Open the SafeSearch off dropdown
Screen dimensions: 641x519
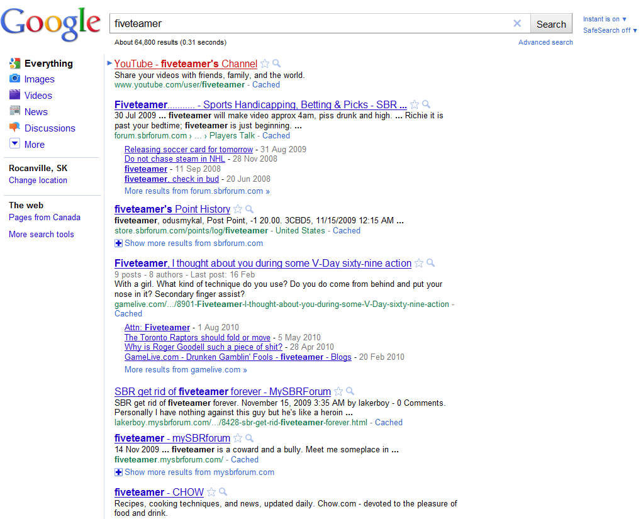(610, 30)
